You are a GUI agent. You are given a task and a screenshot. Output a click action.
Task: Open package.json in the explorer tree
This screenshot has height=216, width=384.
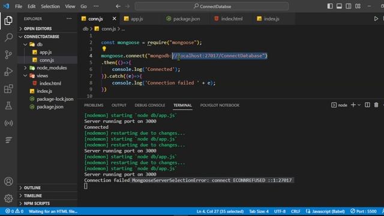pos(47,107)
